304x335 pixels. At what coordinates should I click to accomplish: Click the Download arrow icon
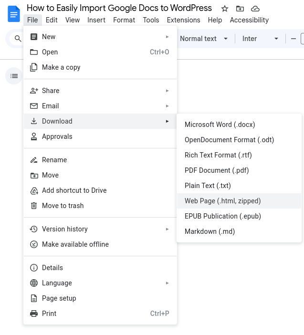click(x=34, y=121)
